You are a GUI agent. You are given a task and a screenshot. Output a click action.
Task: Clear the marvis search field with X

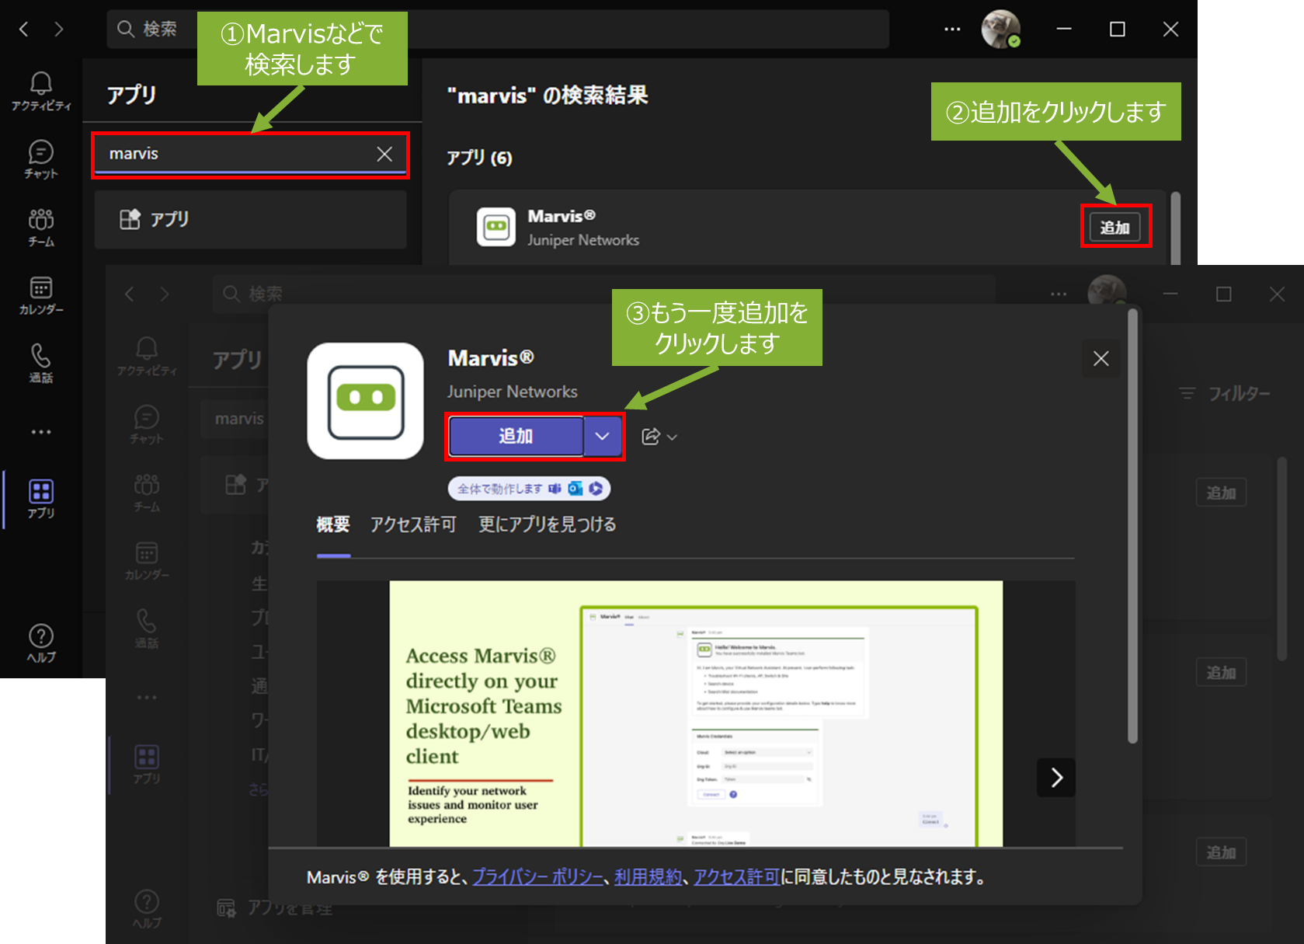[x=384, y=154]
